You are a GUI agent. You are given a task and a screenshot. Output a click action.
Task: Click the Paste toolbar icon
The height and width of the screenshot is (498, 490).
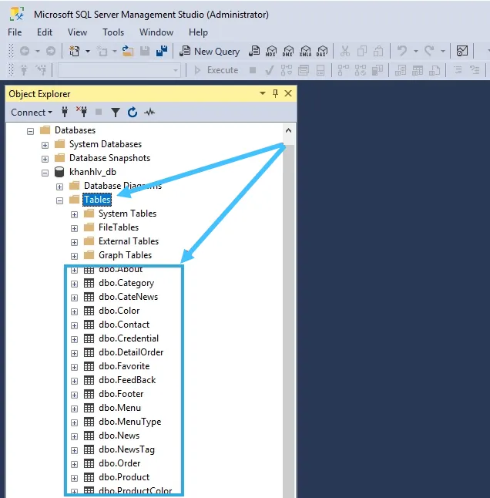(378, 51)
